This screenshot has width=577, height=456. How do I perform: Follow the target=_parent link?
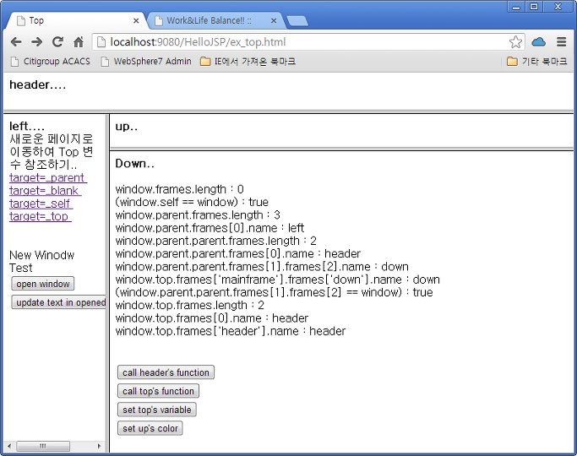click(48, 177)
